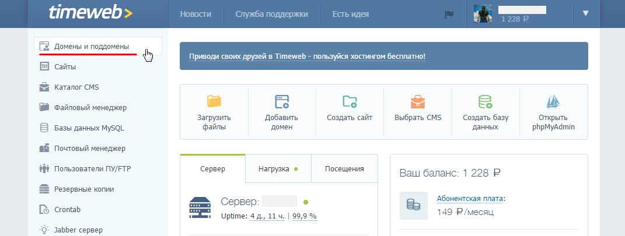The width and height of the screenshot is (625, 236).
Task: Click the Выбрать CMS briefcase icon
Action: coord(418,101)
